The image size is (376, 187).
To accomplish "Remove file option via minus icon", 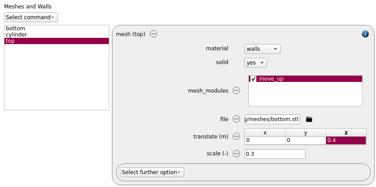I will click(236, 119).
